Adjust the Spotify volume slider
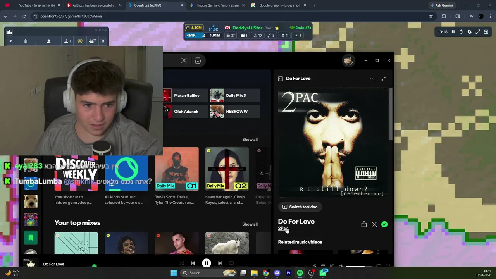 point(360,266)
